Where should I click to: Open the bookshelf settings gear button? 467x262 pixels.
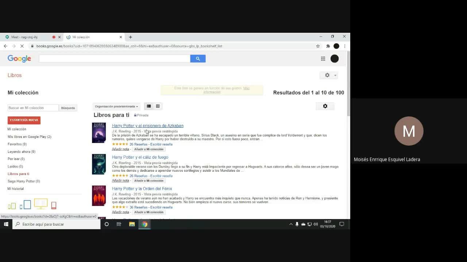(x=325, y=106)
